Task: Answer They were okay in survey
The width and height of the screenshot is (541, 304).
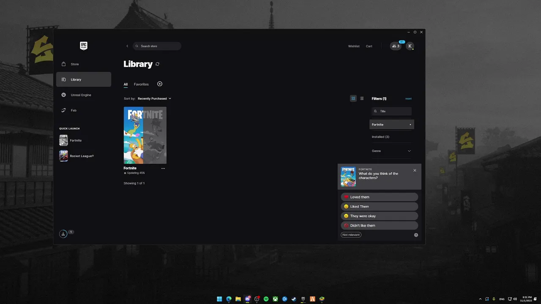Action: point(379,216)
